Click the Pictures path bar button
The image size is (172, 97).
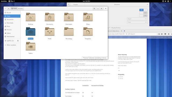click(x=20, y=8)
